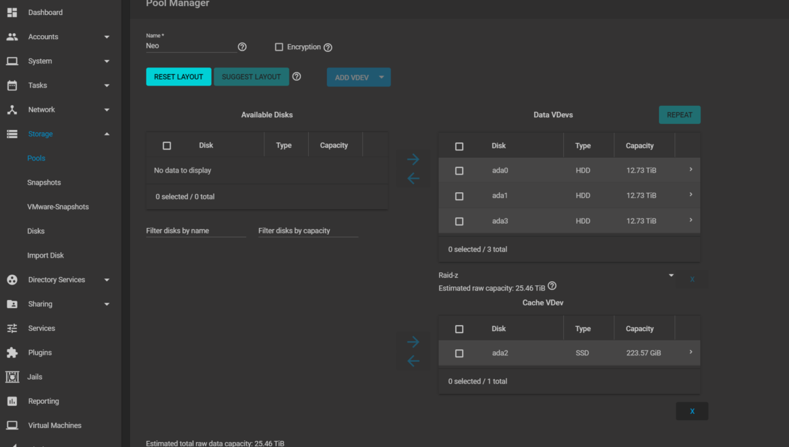Go to the Dashboard page
789x447 pixels.
tap(45, 13)
